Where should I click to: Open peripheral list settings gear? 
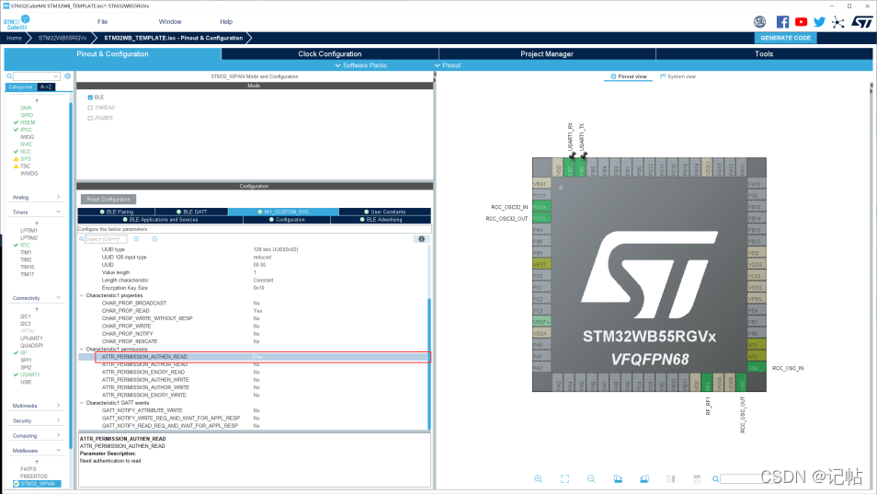coord(68,76)
